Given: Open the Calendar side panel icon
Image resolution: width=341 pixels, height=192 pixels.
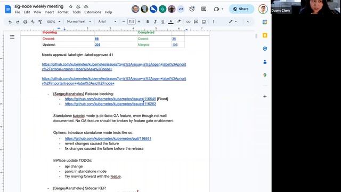Looking at the screenshot, I should click(265, 22).
